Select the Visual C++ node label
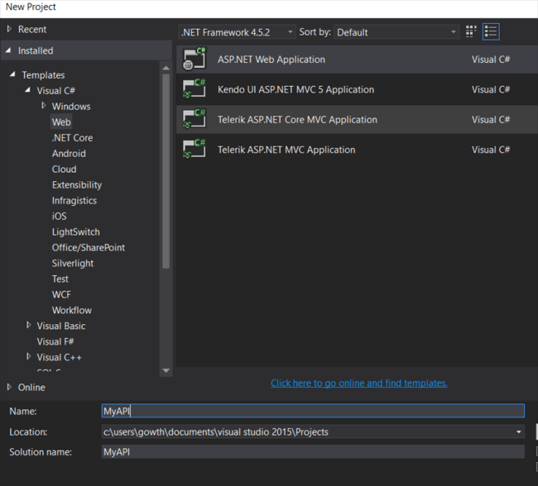This screenshot has width=538, height=486. point(59,357)
